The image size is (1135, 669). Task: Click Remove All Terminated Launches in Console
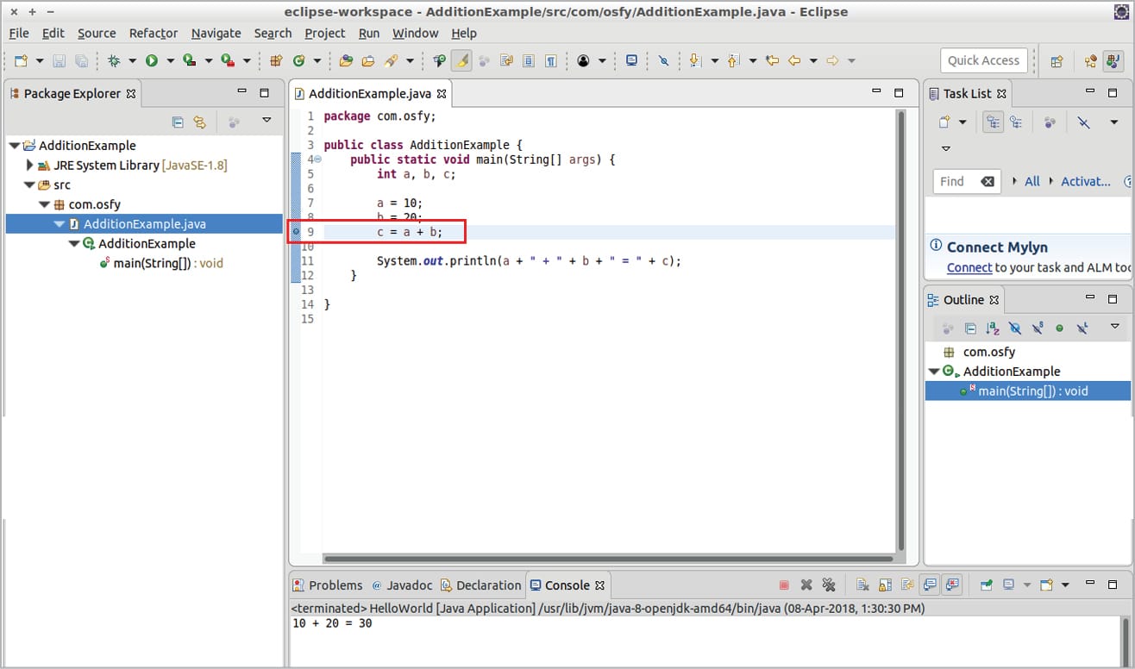coord(829,585)
